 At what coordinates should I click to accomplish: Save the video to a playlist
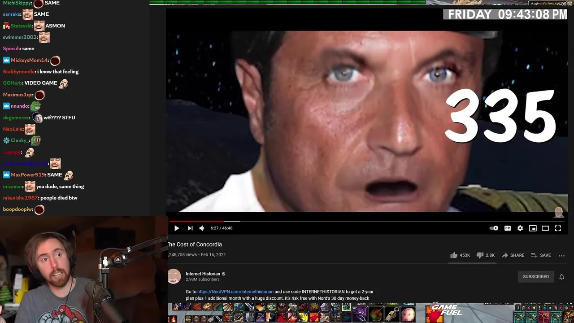541,255
